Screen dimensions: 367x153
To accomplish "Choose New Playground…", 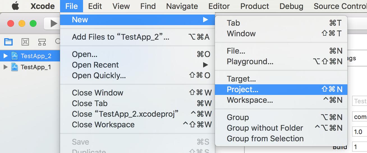I will pos(281,61).
